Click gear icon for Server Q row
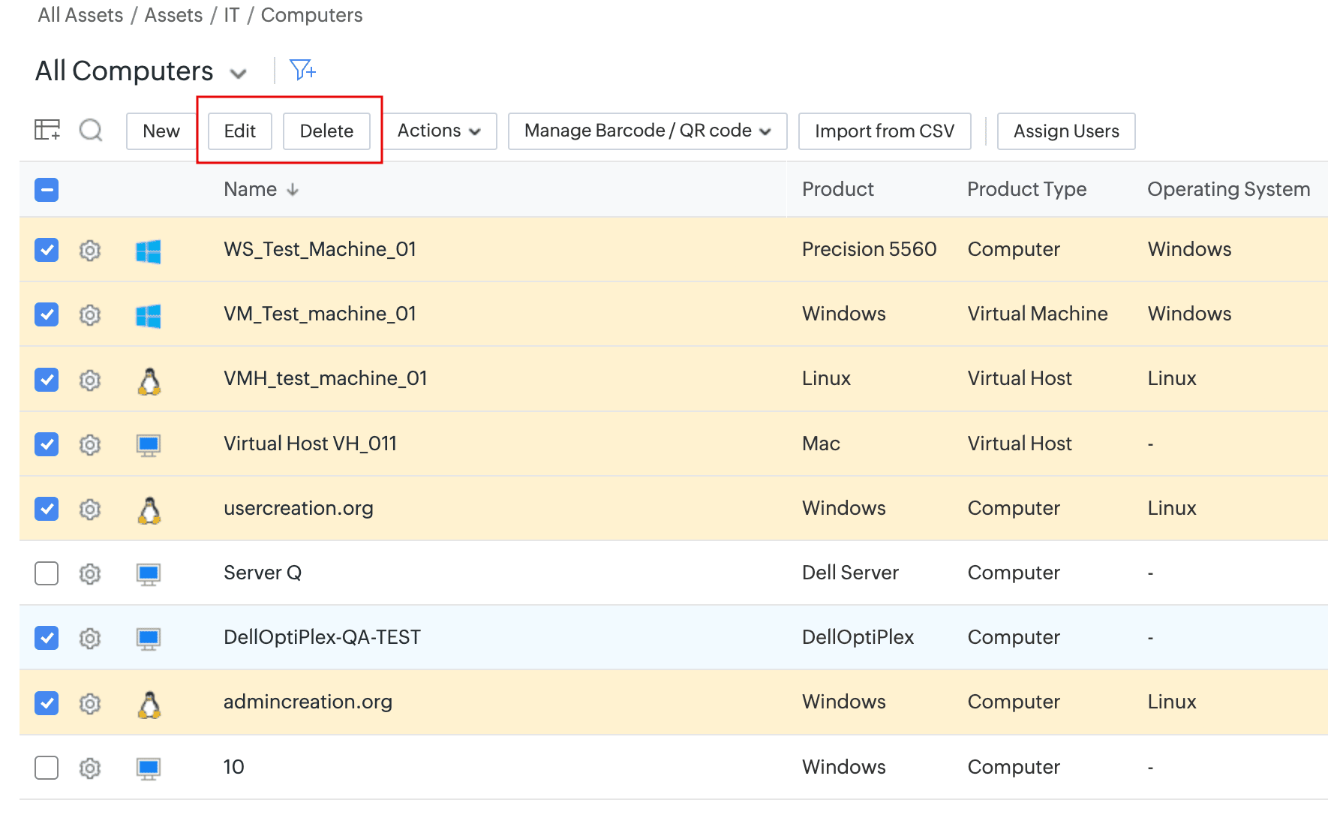 [90, 574]
